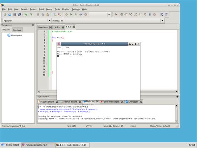Close the Start here editor tab

(51, 27)
